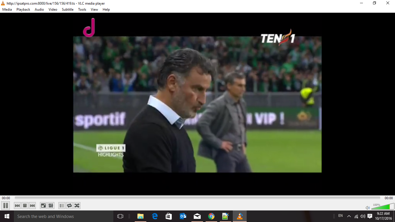Select VLC media player taskbar button
395x222 pixels.
(x=240, y=216)
